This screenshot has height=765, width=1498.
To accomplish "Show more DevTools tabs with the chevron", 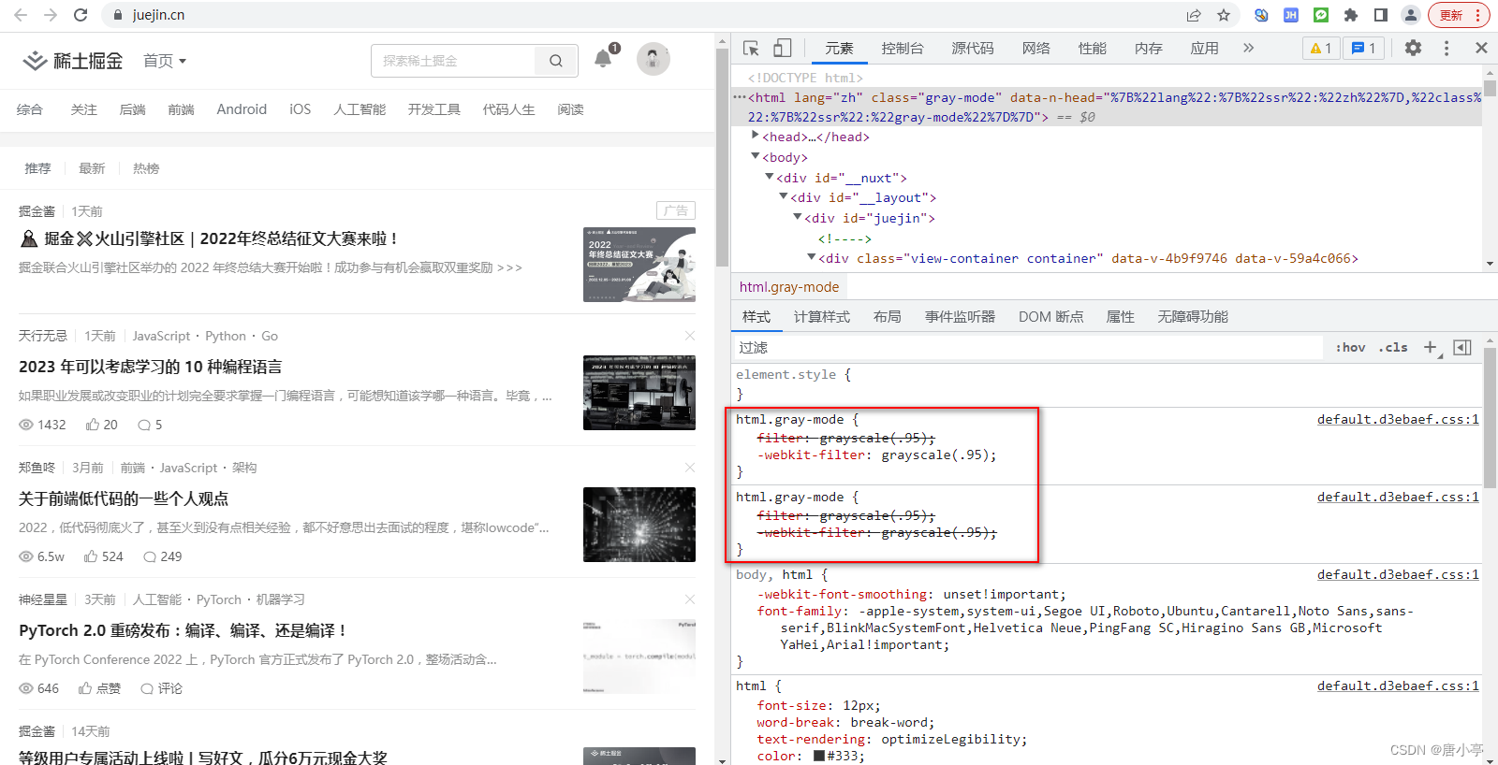I will [1248, 48].
